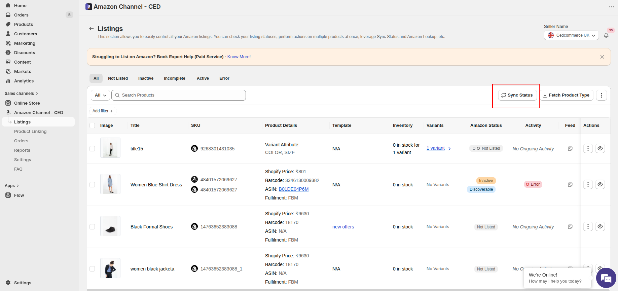618x291 pixels.
Task: Open Flow app in sidebar
Action: point(19,195)
